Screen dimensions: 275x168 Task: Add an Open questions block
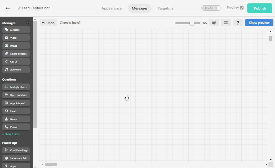coord(16,95)
